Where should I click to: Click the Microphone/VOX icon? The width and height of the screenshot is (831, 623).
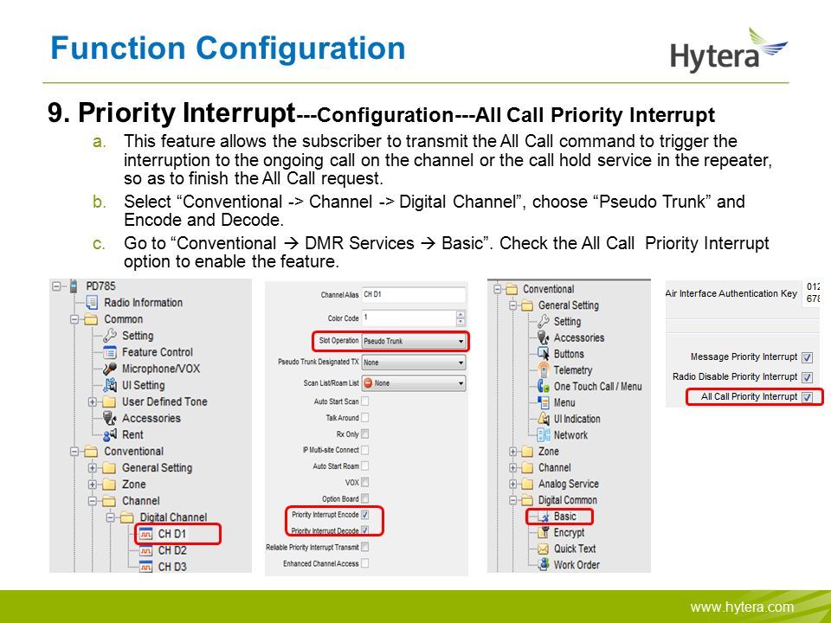pyautogui.click(x=110, y=369)
